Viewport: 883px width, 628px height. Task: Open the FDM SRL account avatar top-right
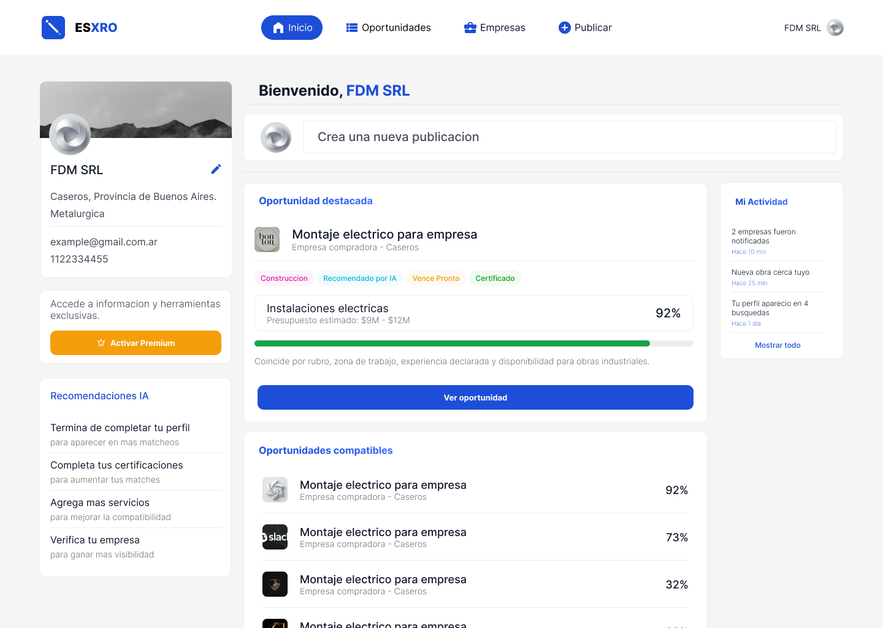click(x=835, y=28)
